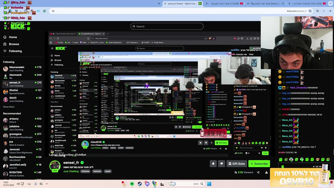This screenshot has width=334, height=188.
Task: Open the Just Chatting category link
Action: [x=71, y=171]
